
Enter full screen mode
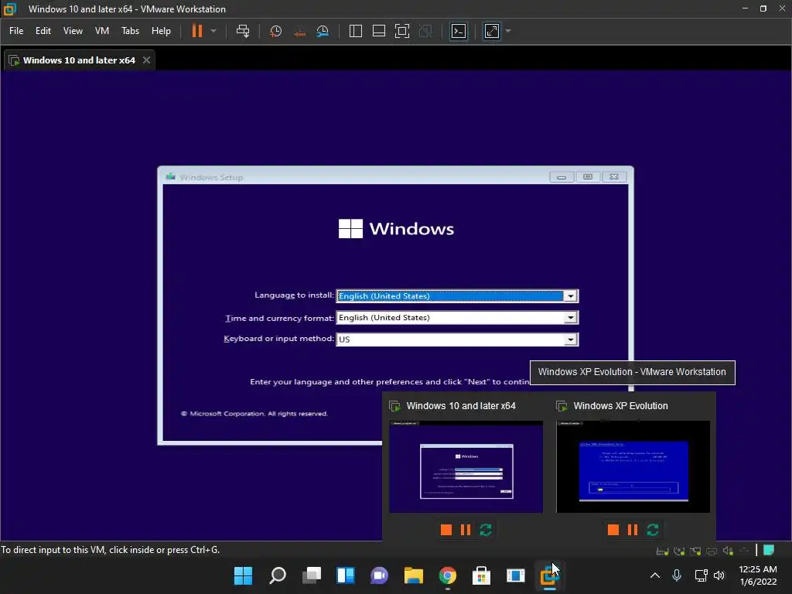pos(402,31)
